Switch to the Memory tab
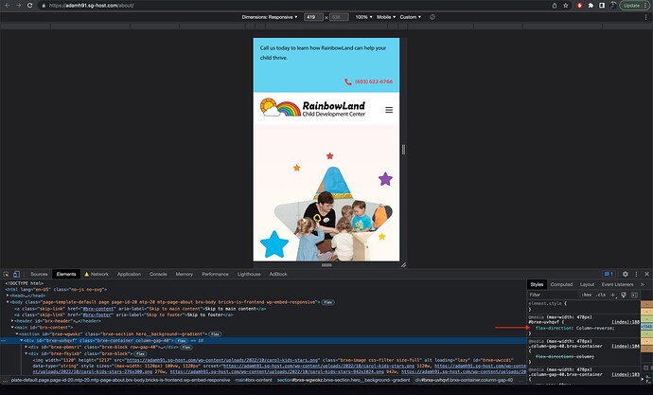Image resolution: width=653 pixels, height=395 pixels. [185, 274]
